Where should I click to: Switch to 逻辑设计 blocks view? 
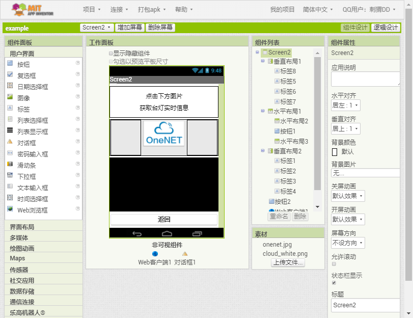[x=386, y=28]
